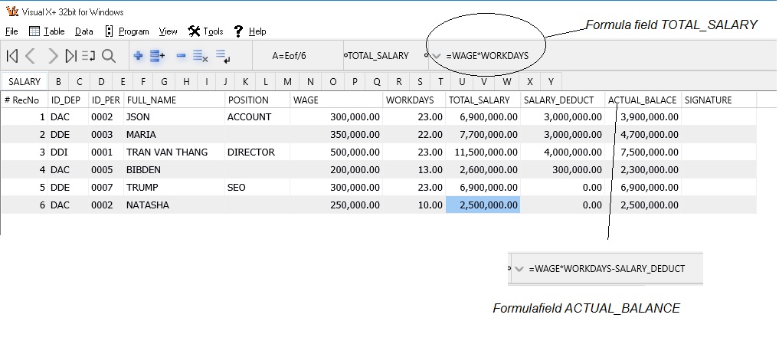Click the WAGE column header
Screen dimensions: 779x344
tap(337, 100)
